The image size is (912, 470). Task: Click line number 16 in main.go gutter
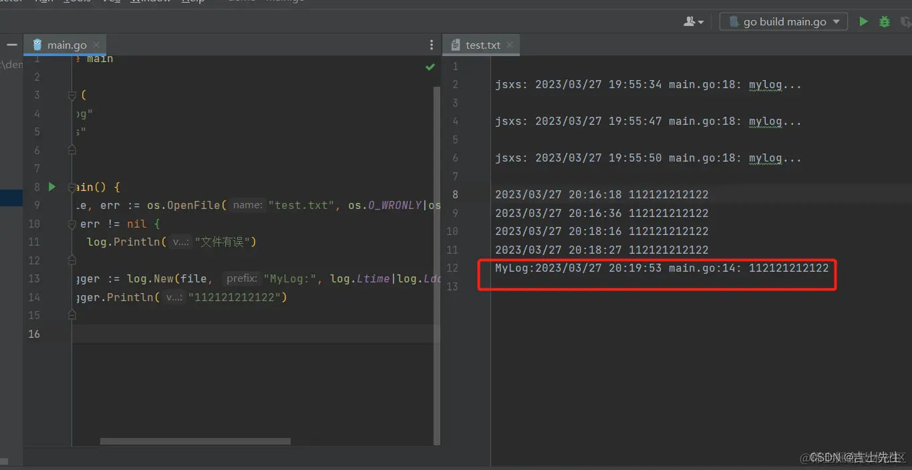click(34, 334)
